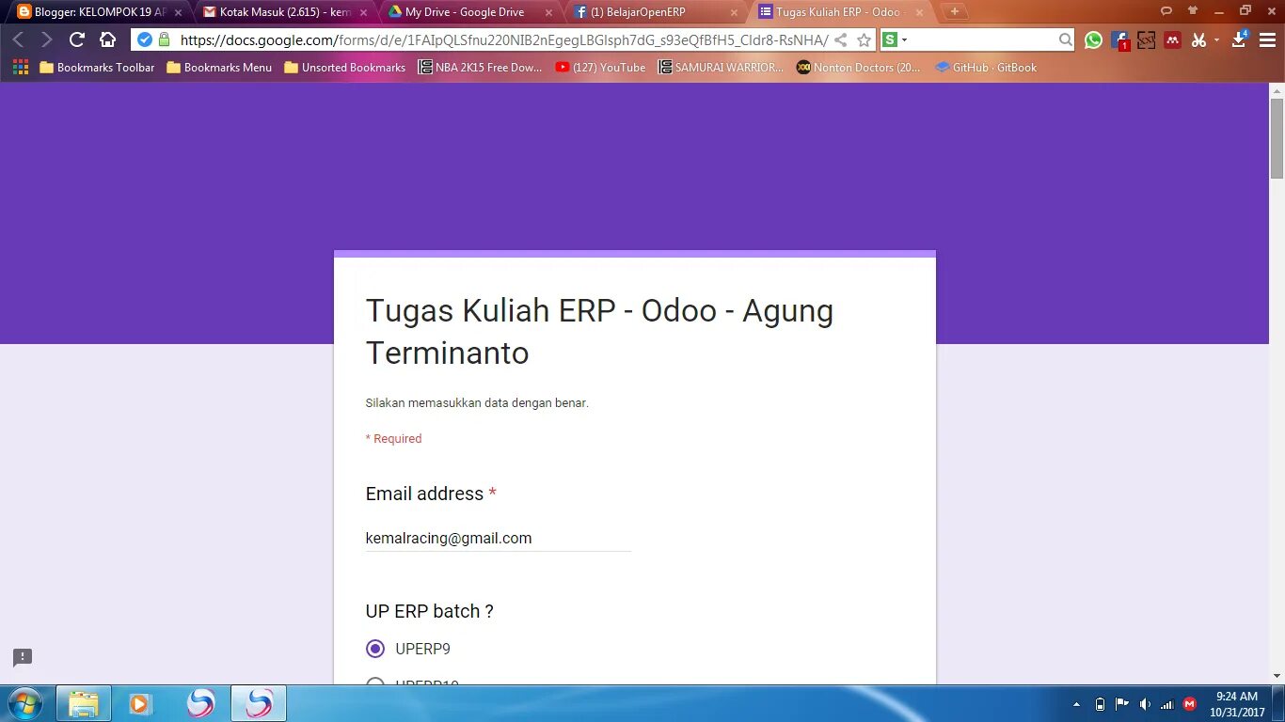Open the Windows Start menu
This screenshot has height=722, width=1285.
(24, 703)
